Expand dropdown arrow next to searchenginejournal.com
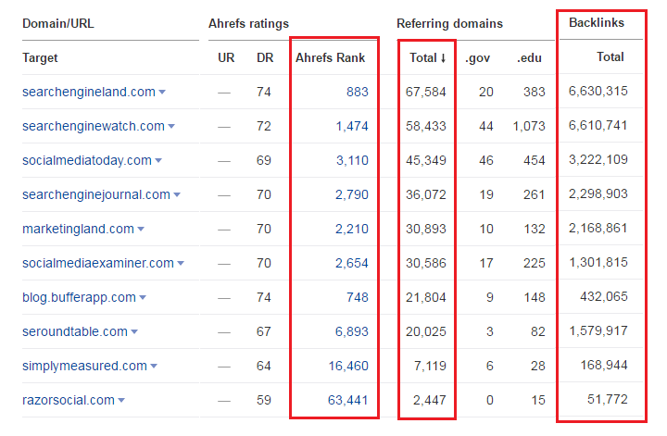This screenshot has width=667, height=436. pyautogui.click(x=177, y=195)
